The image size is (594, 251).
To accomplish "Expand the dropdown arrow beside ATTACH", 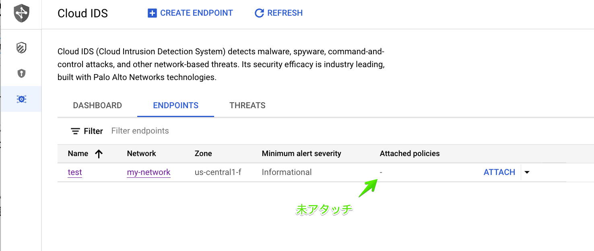I will coord(527,172).
